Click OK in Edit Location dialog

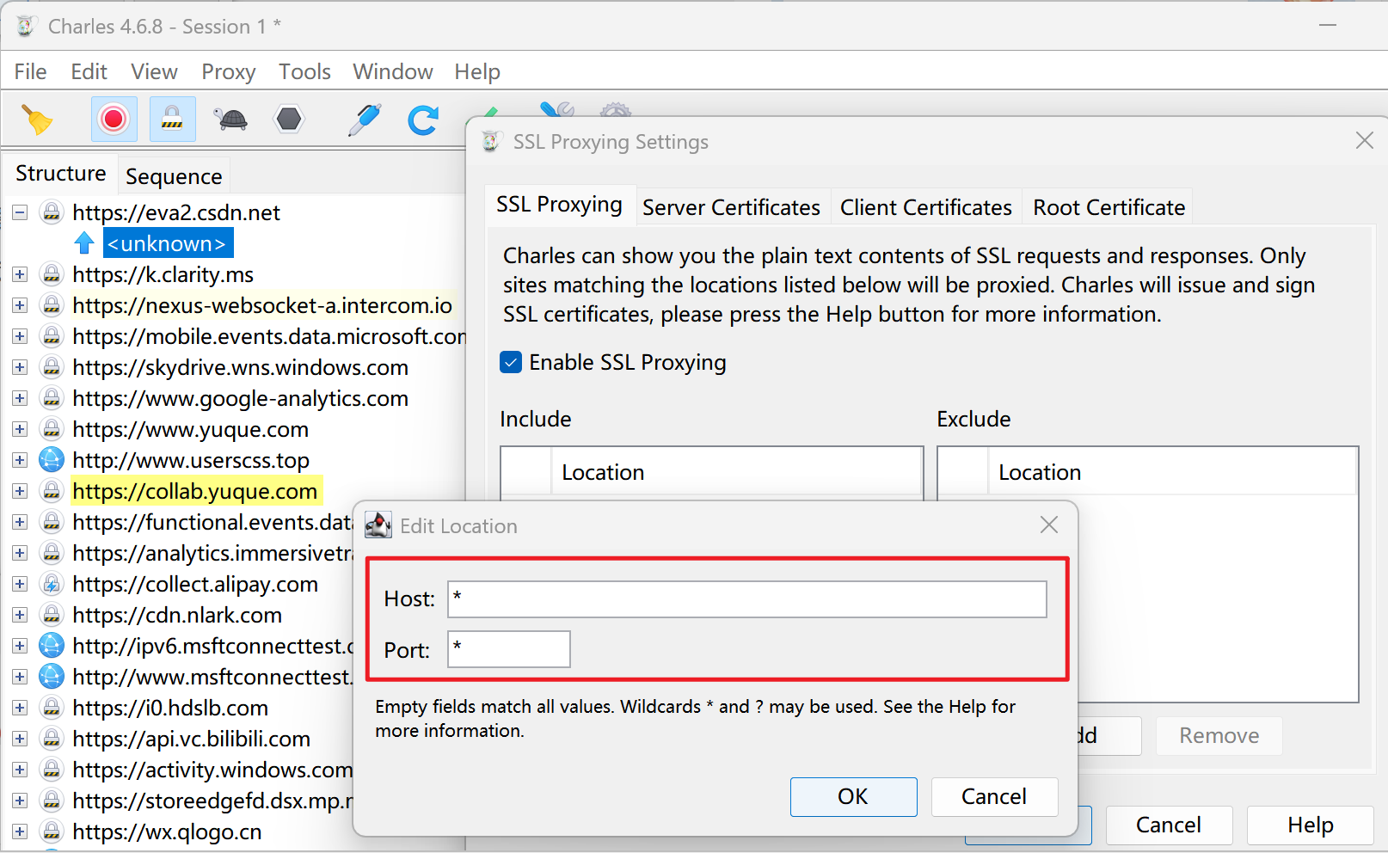(853, 796)
